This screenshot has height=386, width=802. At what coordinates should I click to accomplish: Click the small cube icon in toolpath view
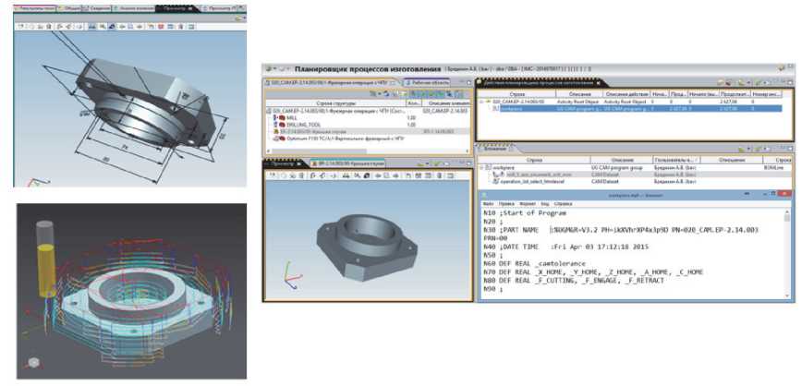(34, 359)
